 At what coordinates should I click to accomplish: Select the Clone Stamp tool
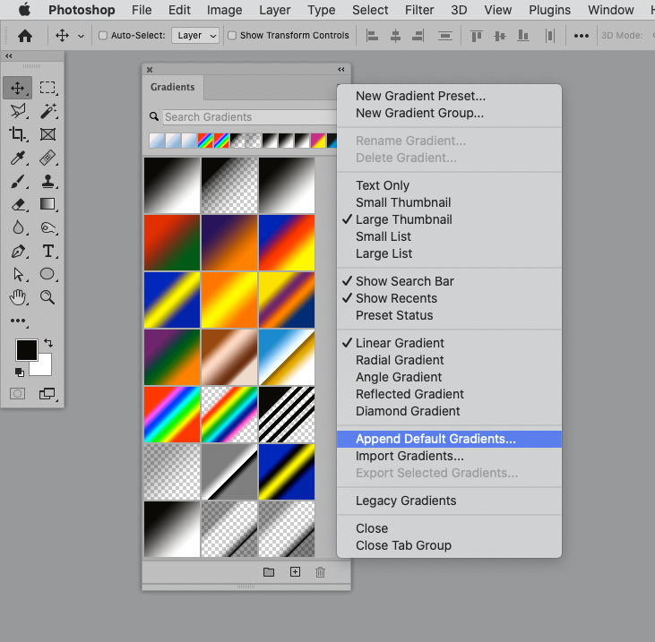(47, 182)
